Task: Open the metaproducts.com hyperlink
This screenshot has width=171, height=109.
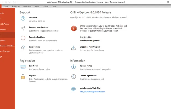Action: [x=92, y=92]
